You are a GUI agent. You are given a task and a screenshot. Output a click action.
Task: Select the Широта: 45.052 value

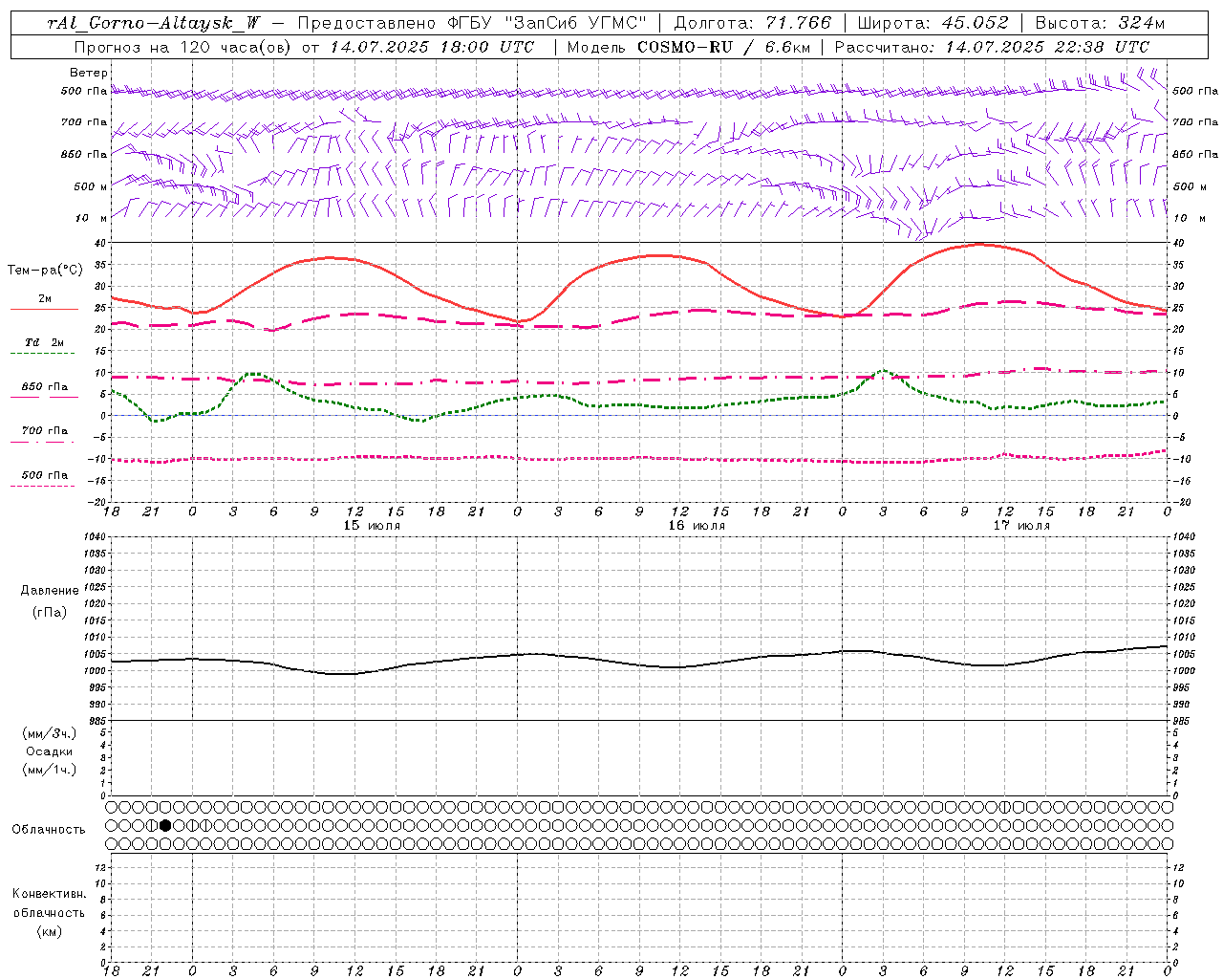click(933, 23)
